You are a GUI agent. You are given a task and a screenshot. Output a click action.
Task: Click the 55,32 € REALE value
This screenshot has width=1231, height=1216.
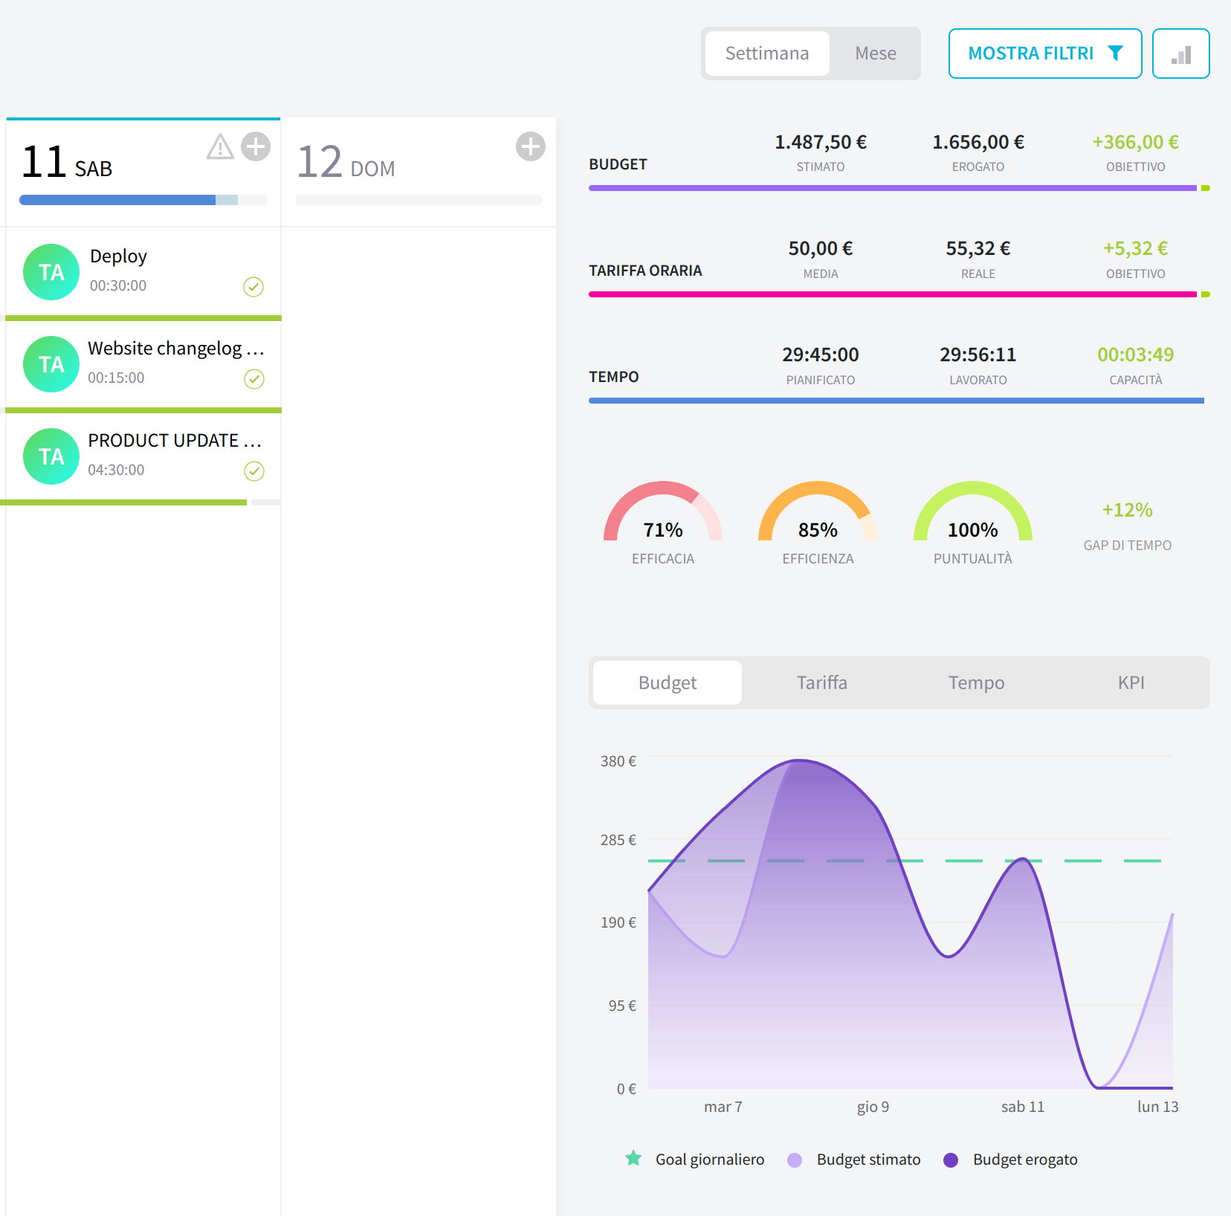978,248
